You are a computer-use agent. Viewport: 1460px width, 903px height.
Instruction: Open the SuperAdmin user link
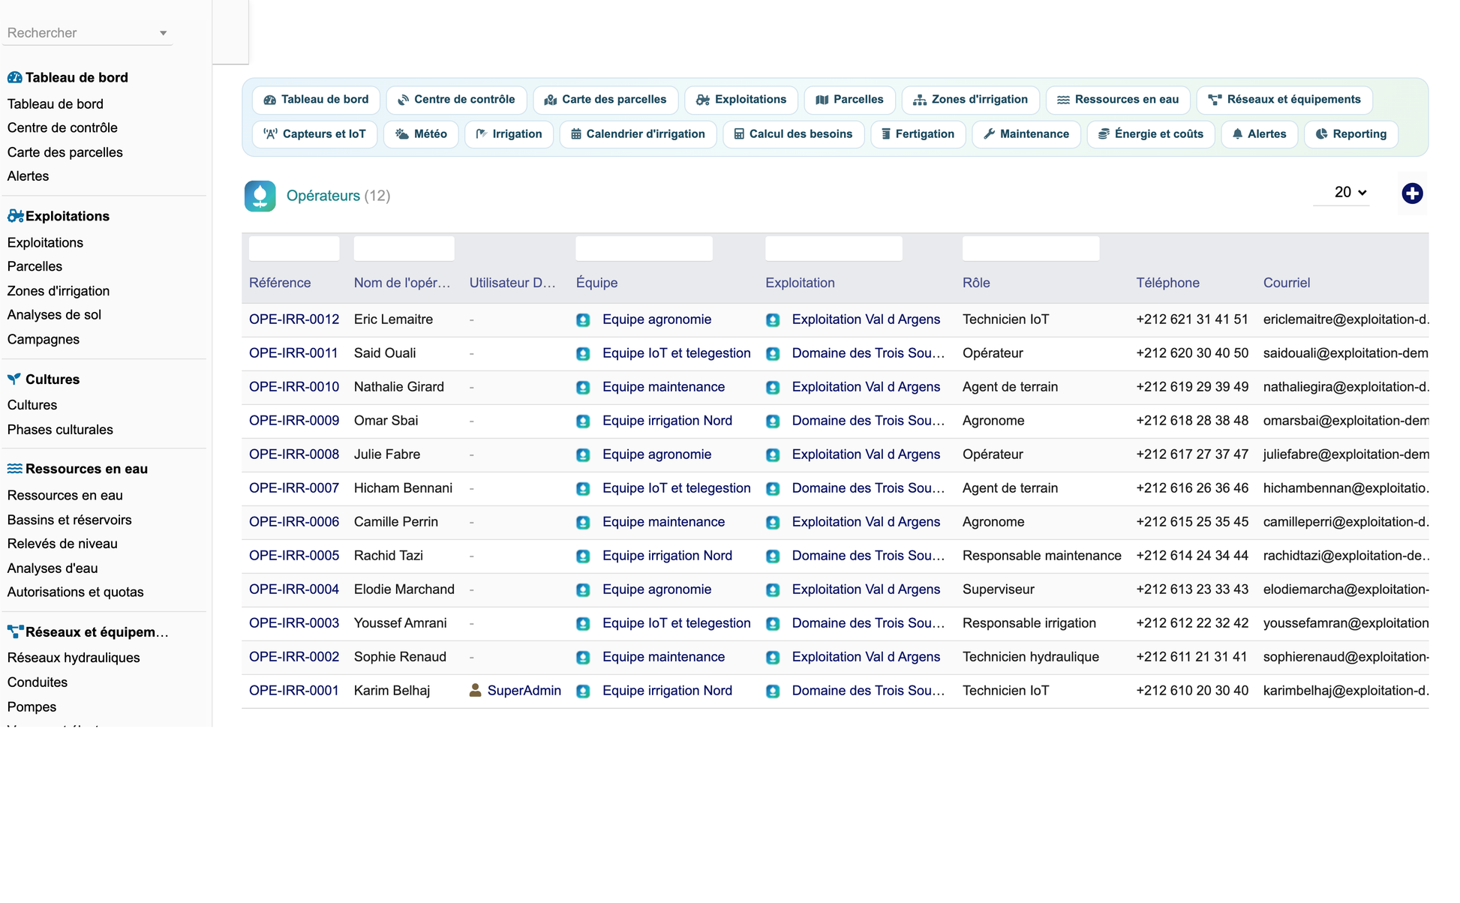[524, 691]
